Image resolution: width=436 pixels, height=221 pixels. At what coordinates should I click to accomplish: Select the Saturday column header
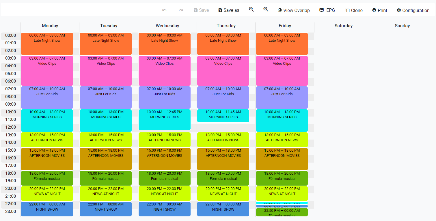[x=343, y=26]
